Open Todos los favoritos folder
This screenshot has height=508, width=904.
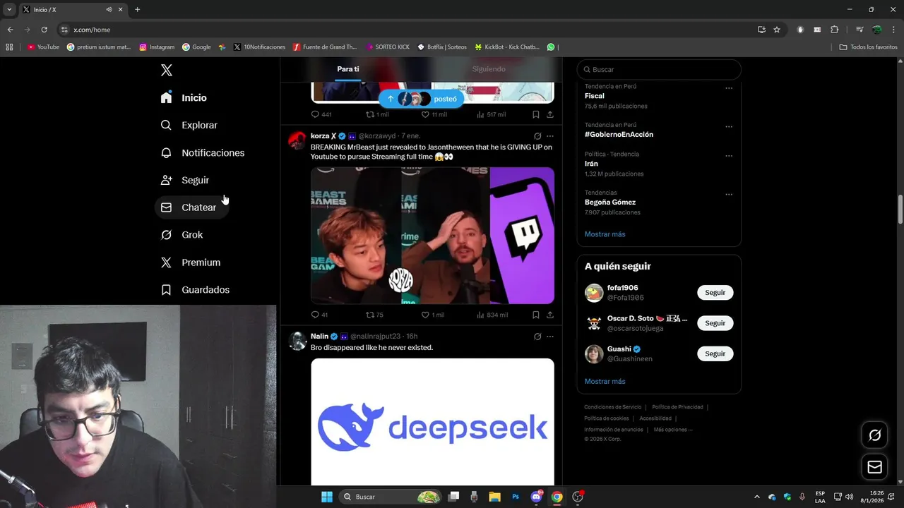point(868,47)
